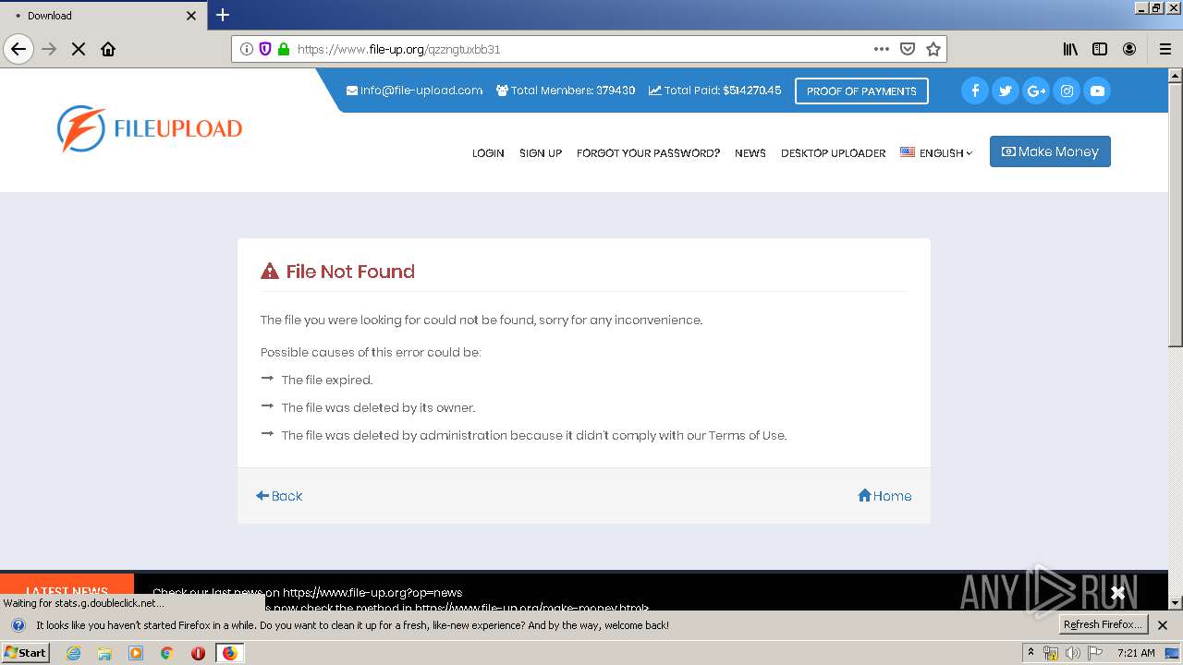Open the Action Center flag tray icon
1183x665 pixels.
click(1095, 653)
